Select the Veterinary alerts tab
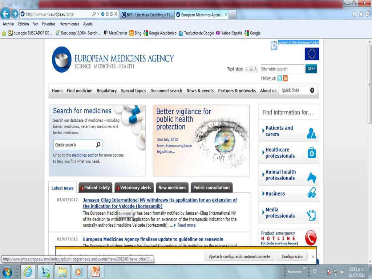This screenshot has width=372, height=279. pos(134,188)
